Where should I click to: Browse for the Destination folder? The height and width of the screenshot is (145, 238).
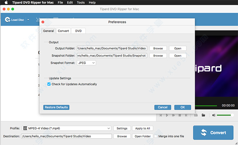122,136
